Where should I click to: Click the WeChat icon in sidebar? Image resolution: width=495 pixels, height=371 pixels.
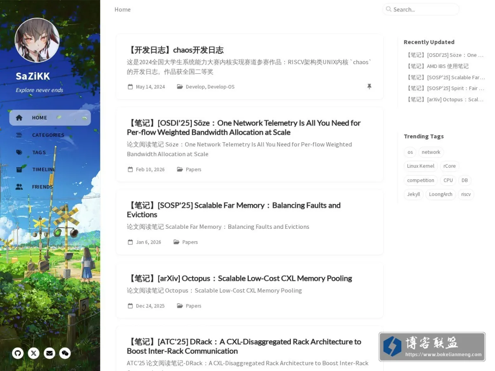pyautogui.click(x=65, y=353)
